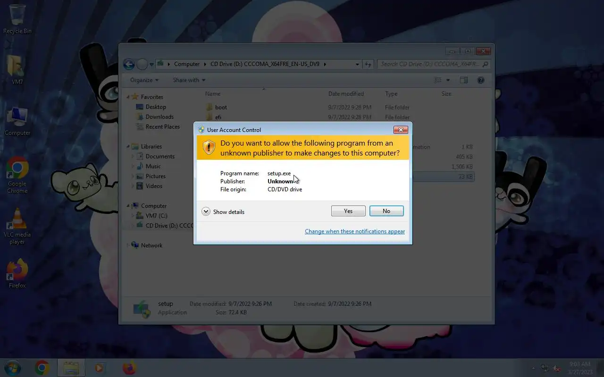Open the Organize menu
The image size is (604, 377).
144,80
